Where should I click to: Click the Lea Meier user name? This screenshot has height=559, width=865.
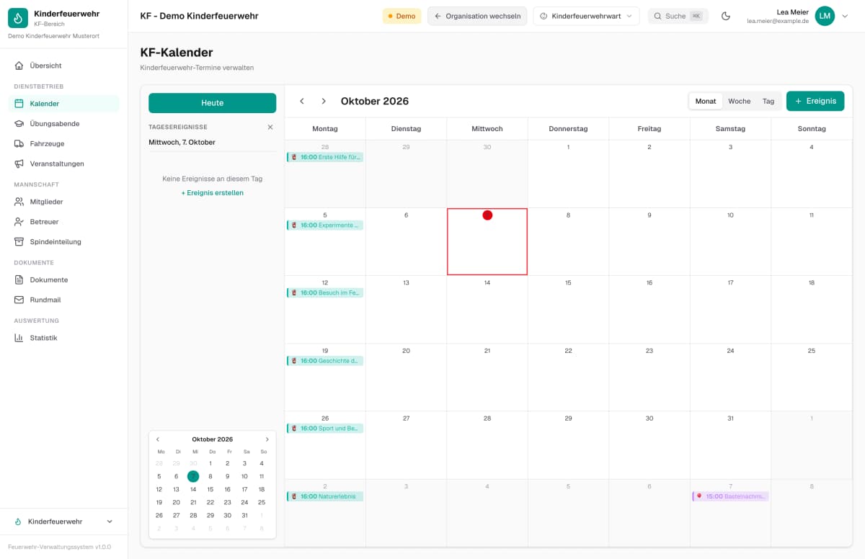click(x=792, y=12)
